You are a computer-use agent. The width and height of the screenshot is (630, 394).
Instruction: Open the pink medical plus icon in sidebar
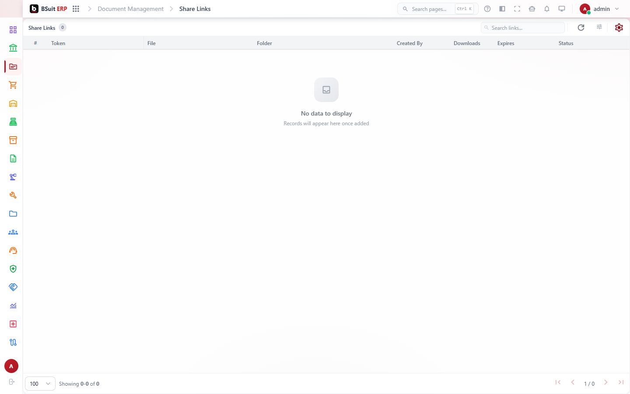click(13, 324)
